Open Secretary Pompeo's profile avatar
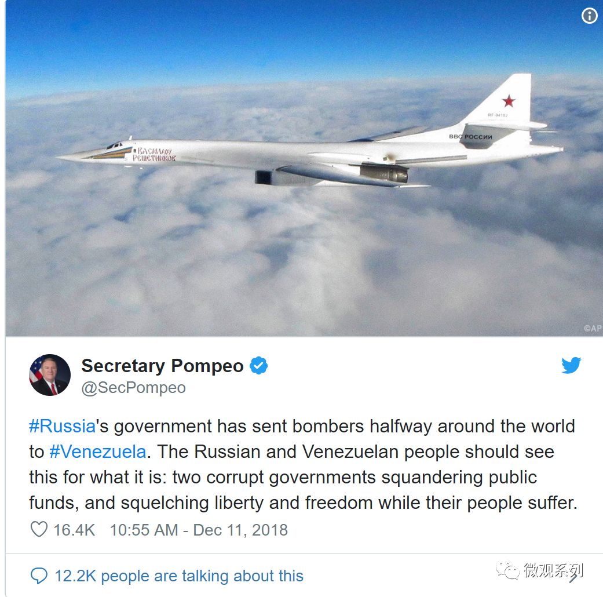The height and width of the screenshot is (597, 603). pos(50,375)
